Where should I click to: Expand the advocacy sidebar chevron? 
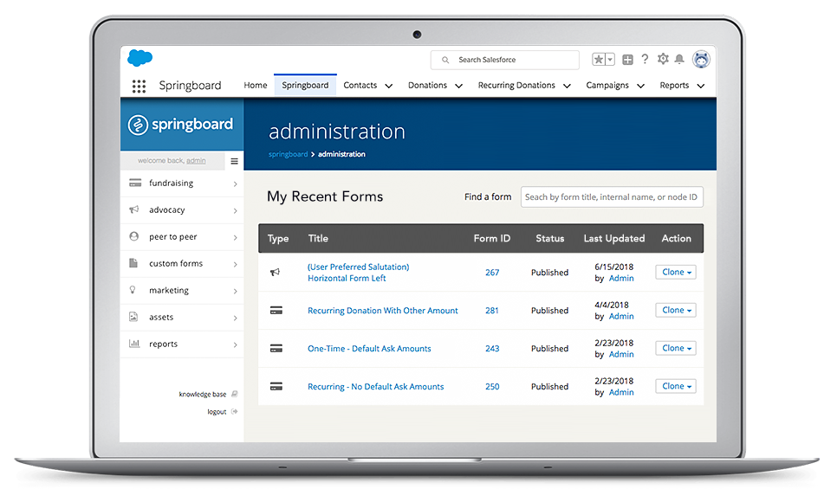[x=236, y=210]
